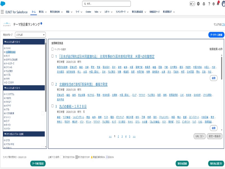Open the help question mark icon
The height and width of the screenshot is (169, 225).
click(209, 4)
